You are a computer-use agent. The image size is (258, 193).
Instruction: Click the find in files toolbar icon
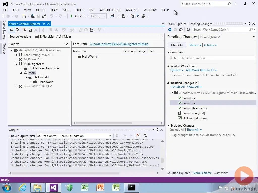(x=112, y=16)
